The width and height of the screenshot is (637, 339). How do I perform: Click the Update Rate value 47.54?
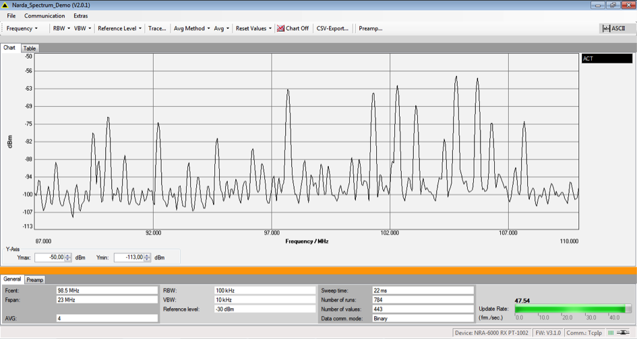coord(522,301)
